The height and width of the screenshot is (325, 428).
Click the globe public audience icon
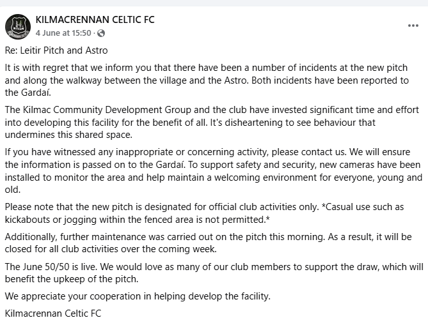pos(101,33)
